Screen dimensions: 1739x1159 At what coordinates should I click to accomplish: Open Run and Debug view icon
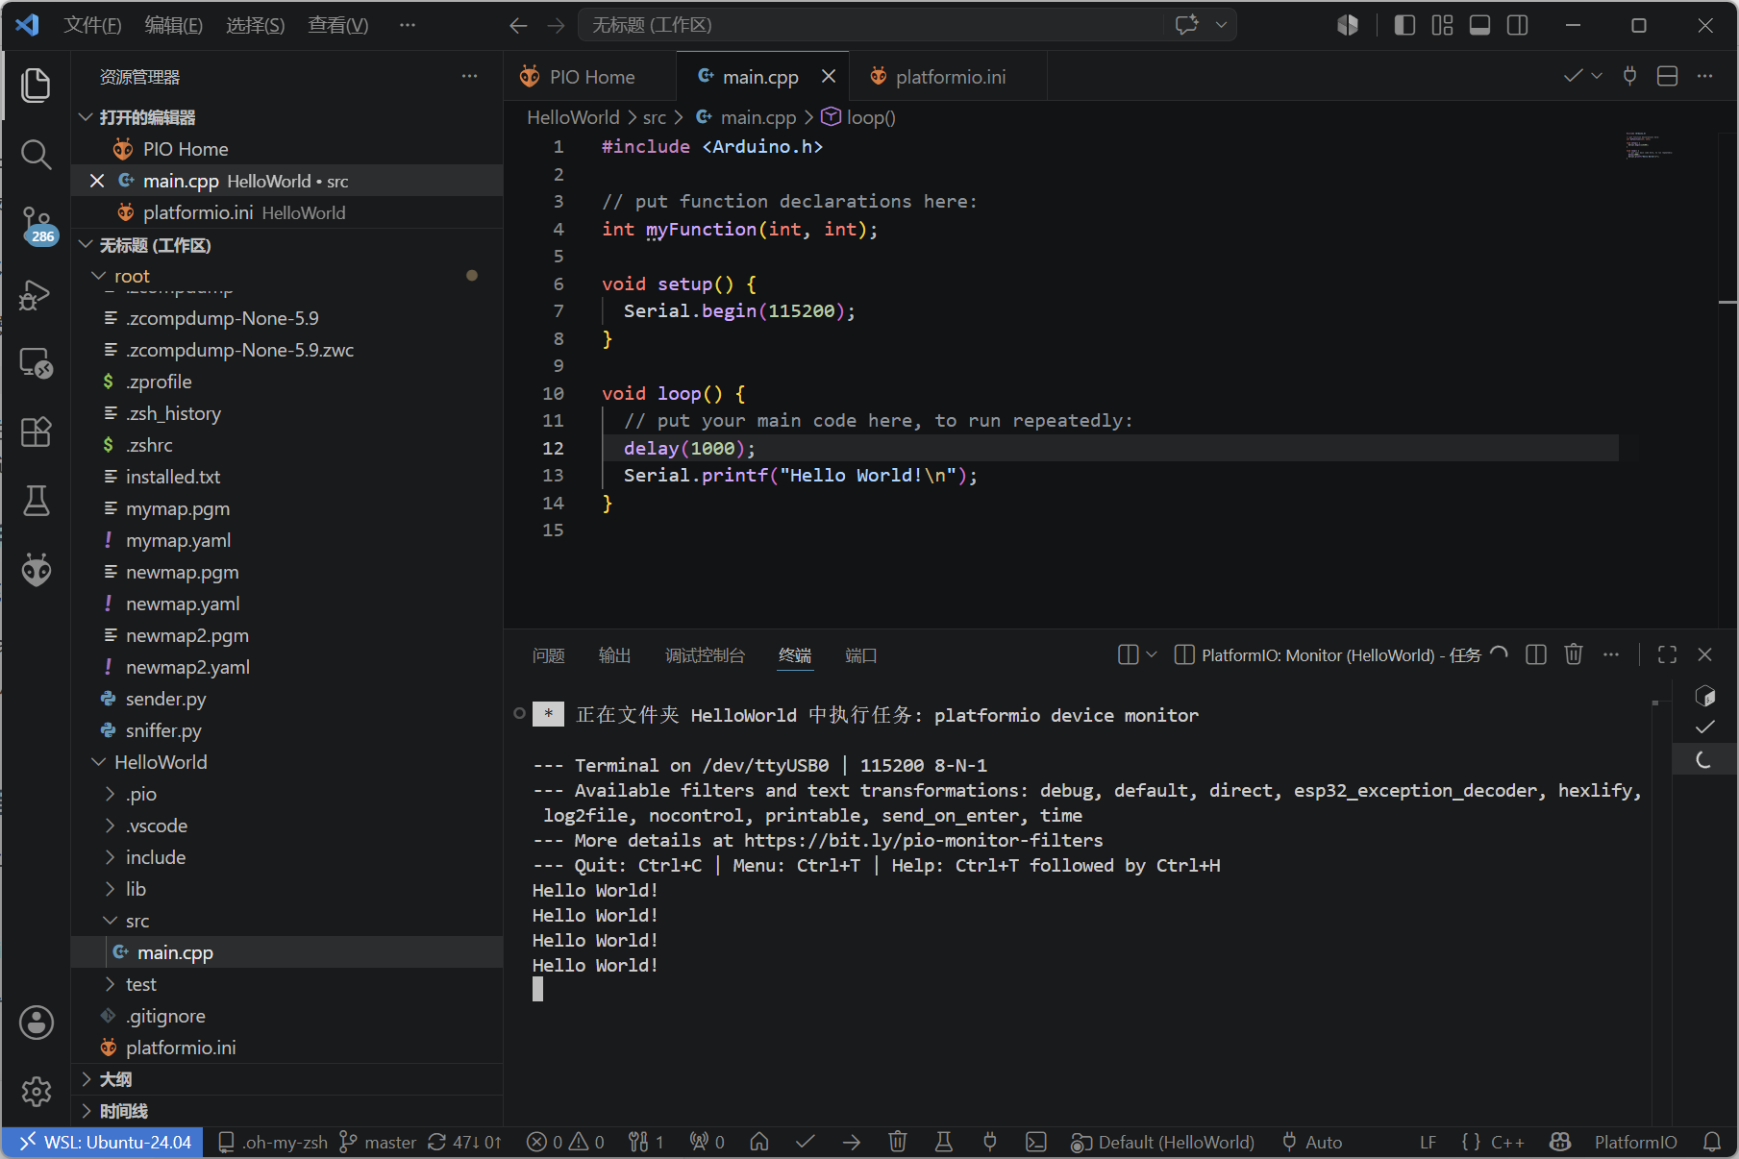click(x=37, y=294)
